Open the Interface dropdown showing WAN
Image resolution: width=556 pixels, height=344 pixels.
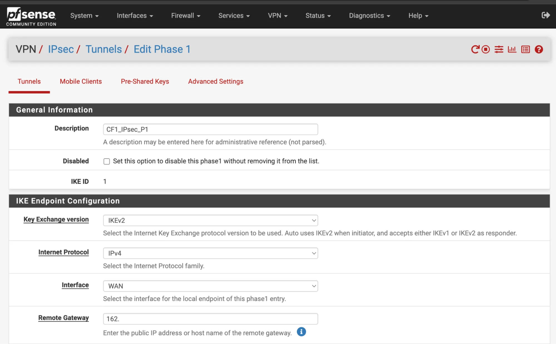click(x=210, y=286)
